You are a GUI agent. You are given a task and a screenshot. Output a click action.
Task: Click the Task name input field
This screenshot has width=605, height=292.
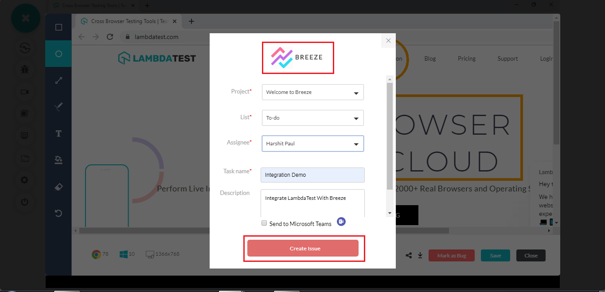pyautogui.click(x=313, y=175)
